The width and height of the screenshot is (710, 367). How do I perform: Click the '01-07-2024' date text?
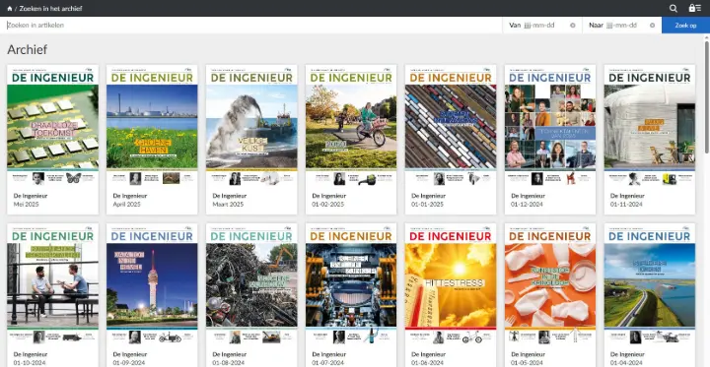[x=327, y=362]
